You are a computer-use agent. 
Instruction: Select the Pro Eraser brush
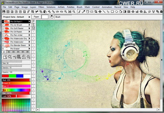16,49
